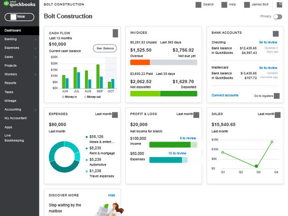This screenshot has height=216, width=288.
Task: Open Checking 94 to review link
Action: (268, 42)
